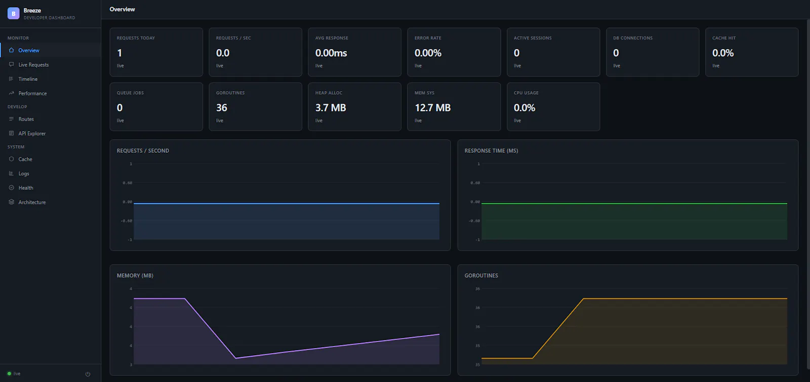Click the Overview home icon in sidebar
The width and height of the screenshot is (810, 382).
click(11, 50)
